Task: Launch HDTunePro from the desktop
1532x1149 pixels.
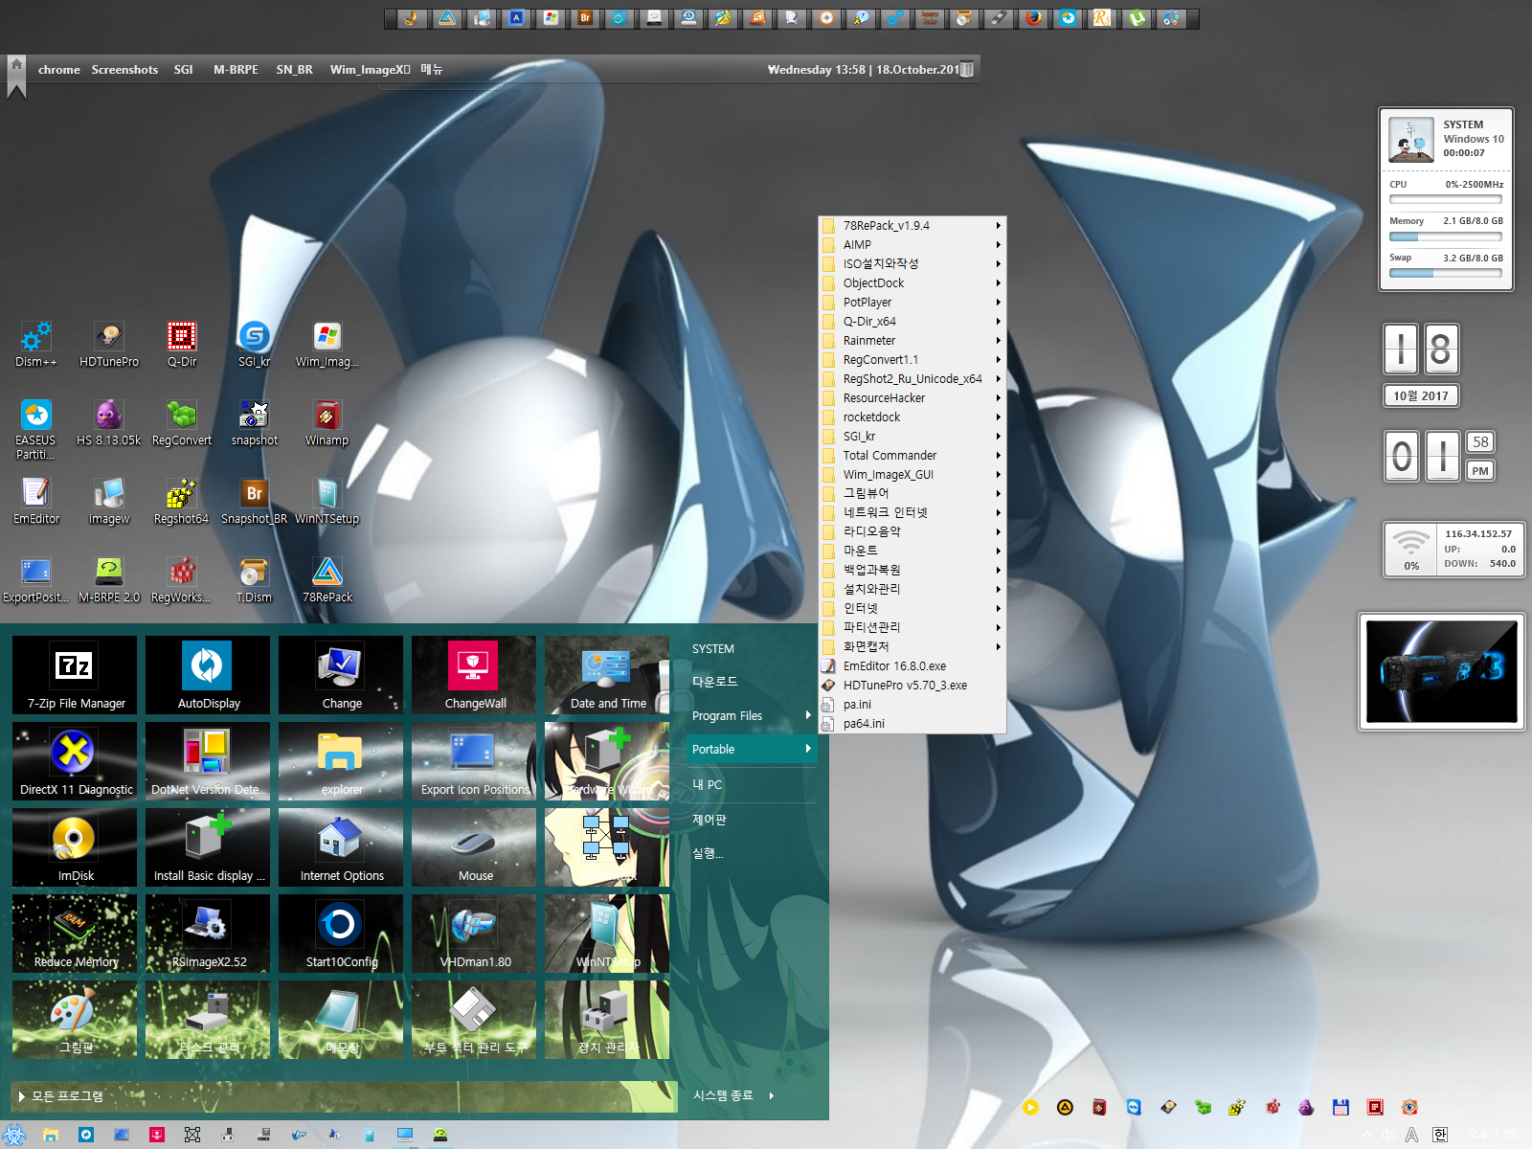Action: pos(109,345)
